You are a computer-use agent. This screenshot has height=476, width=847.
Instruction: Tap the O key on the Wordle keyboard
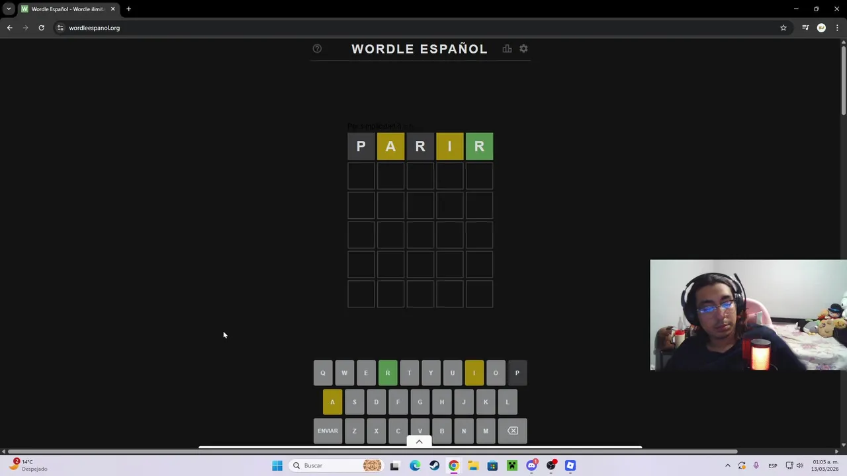[x=496, y=373]
